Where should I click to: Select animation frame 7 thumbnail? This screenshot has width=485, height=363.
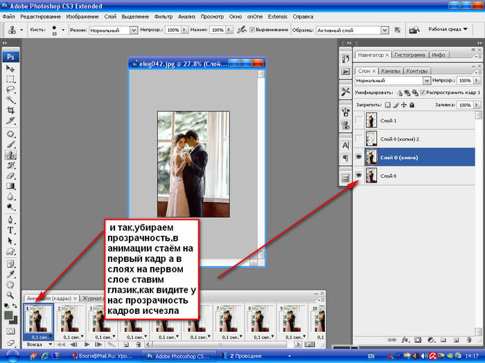point(229,319)
